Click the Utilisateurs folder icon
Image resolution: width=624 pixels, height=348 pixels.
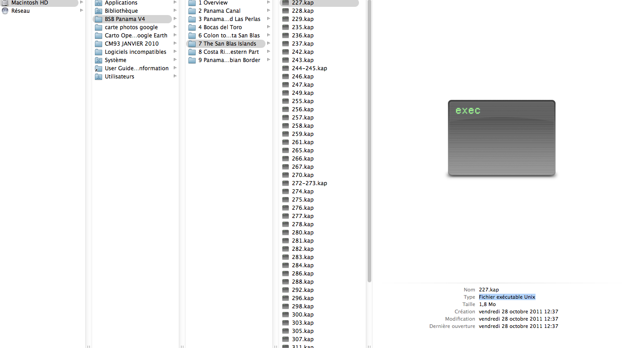99,77
